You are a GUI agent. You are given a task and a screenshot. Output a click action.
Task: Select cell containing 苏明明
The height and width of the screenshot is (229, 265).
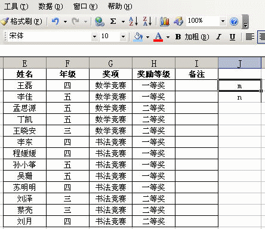24,187
